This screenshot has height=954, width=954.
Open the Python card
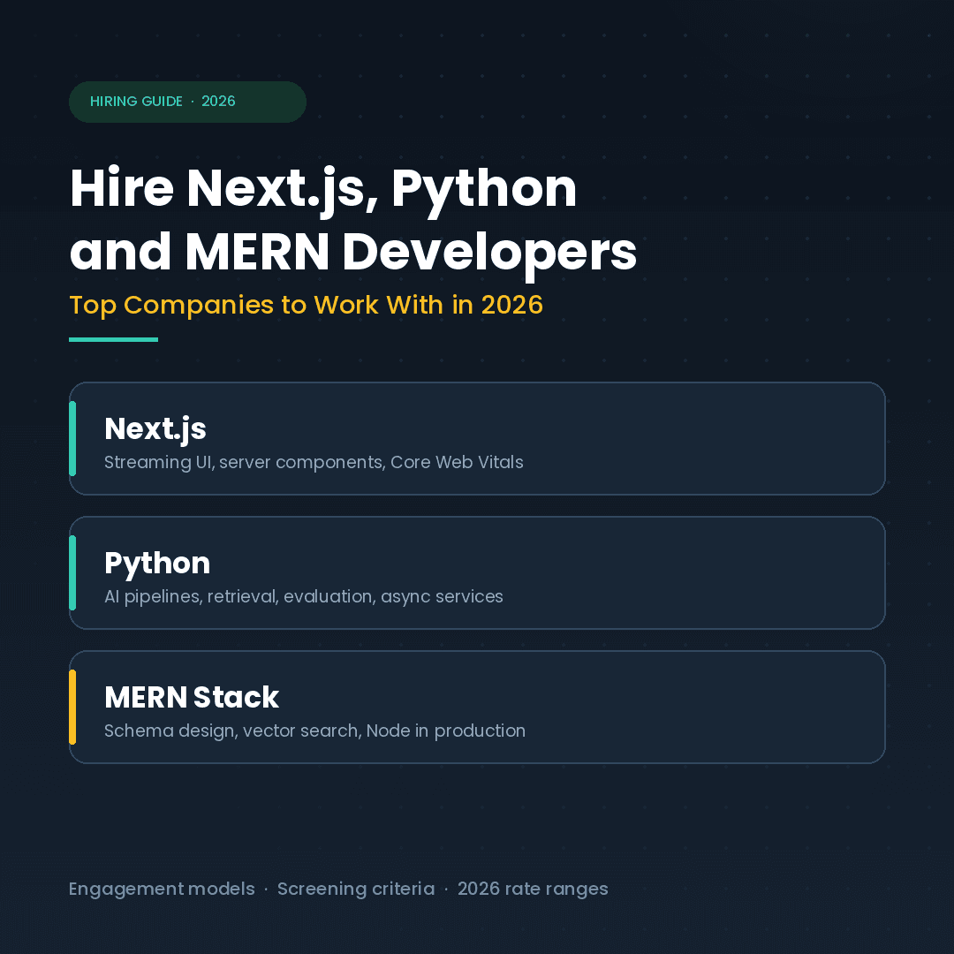click(x=477, y=572)
